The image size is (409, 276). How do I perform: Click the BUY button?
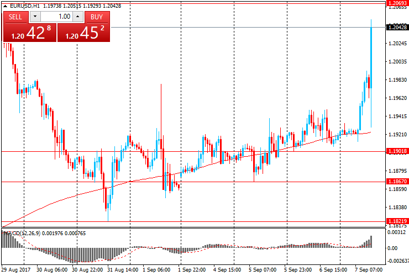97,17
